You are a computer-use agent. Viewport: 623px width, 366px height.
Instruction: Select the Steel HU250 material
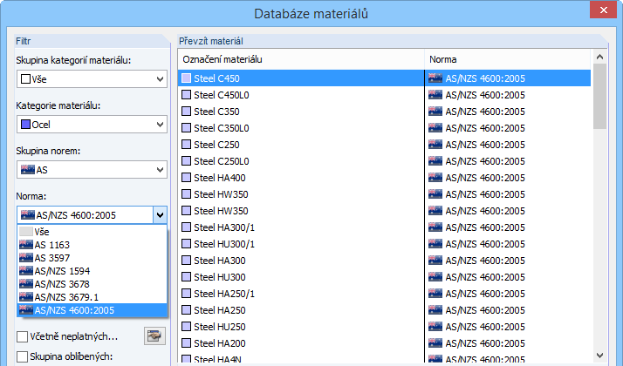[x=384, y=326]
